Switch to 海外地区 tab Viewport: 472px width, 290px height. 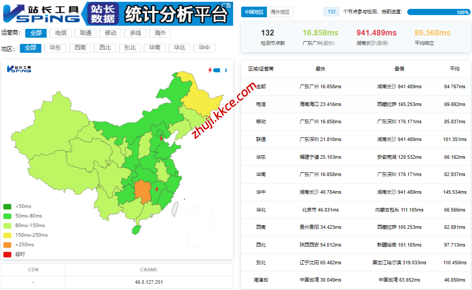(280, 12)
